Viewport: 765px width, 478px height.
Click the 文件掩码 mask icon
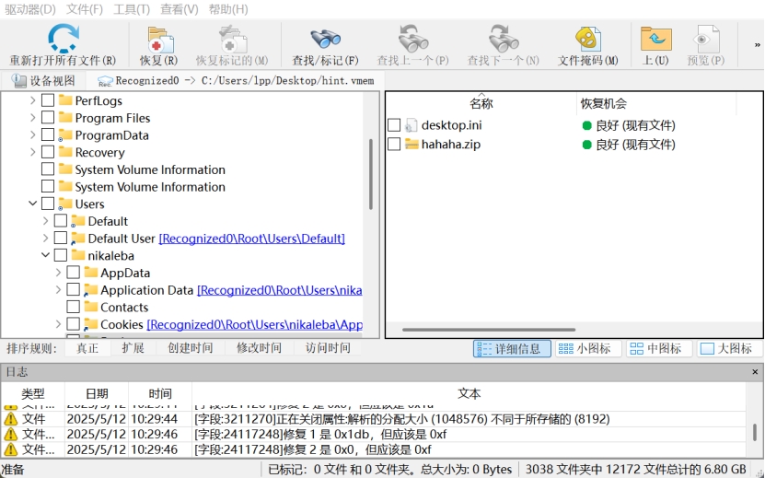pyautogui.click(x=587, y=40)
